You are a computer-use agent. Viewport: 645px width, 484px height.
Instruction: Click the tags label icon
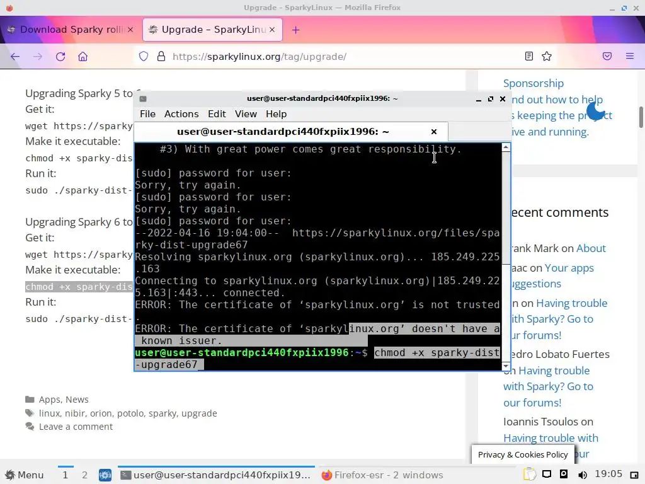[30, 413]
